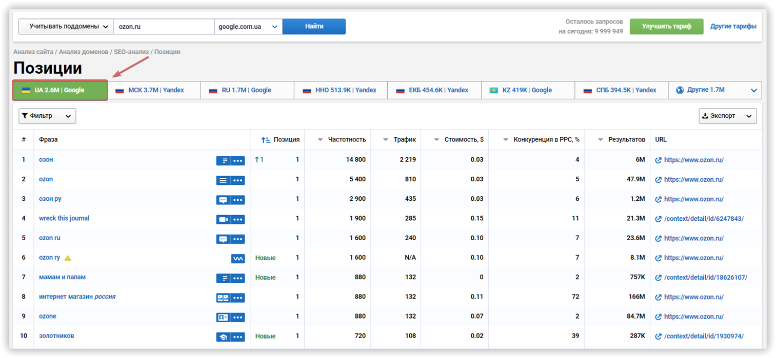Open the three-dots menu for озон row
776x358 pixels.
(x=237, y=161)
